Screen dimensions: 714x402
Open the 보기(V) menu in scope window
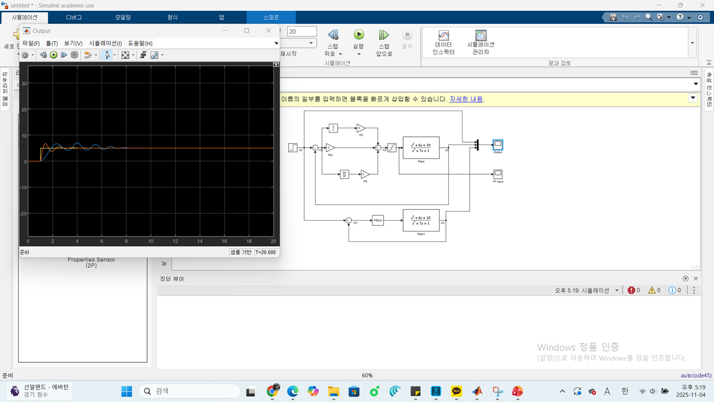click(73, 43)
